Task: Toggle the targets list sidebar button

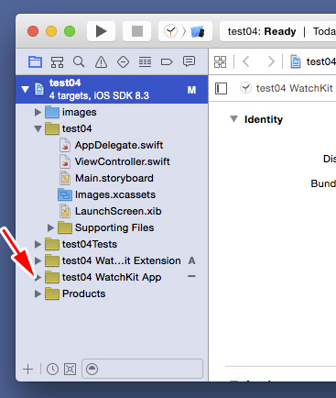Action: pyautogui.click(x=221, y=89)
